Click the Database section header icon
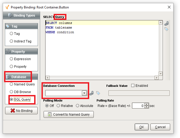180x138 pixels. [8, 77]
